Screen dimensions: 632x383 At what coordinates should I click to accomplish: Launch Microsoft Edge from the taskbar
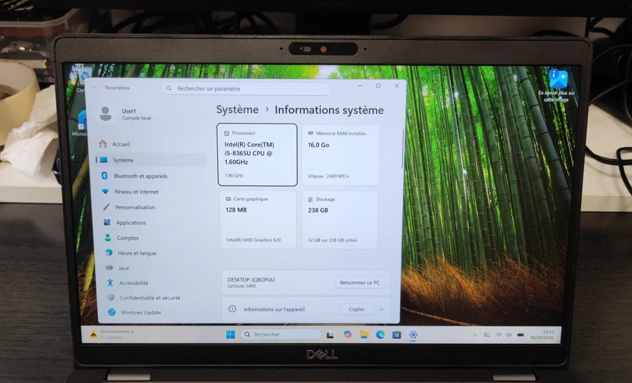380,335
